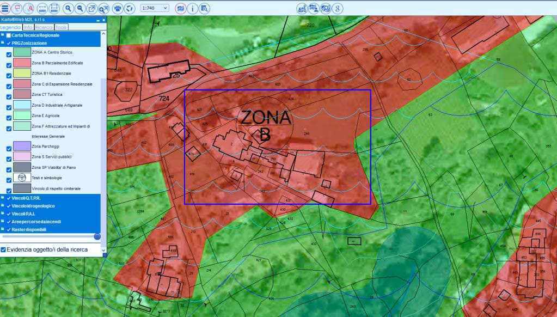
Task: Switch to the Ricerca tab
Action: coord(44,27)
